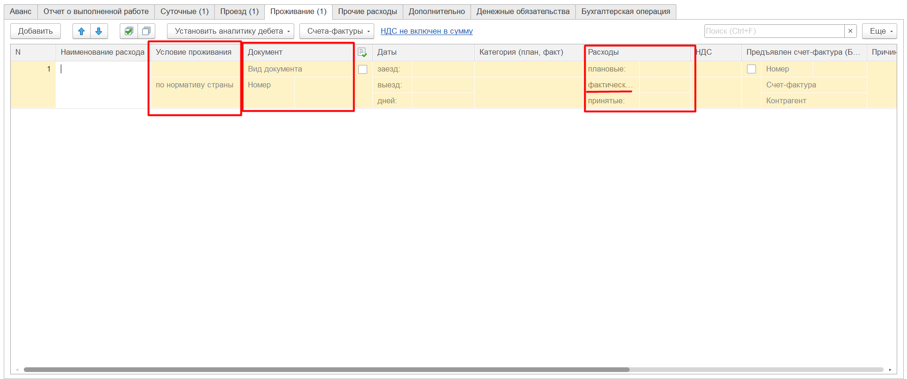Open the Прочие расходы tab

tap(367, 12)
